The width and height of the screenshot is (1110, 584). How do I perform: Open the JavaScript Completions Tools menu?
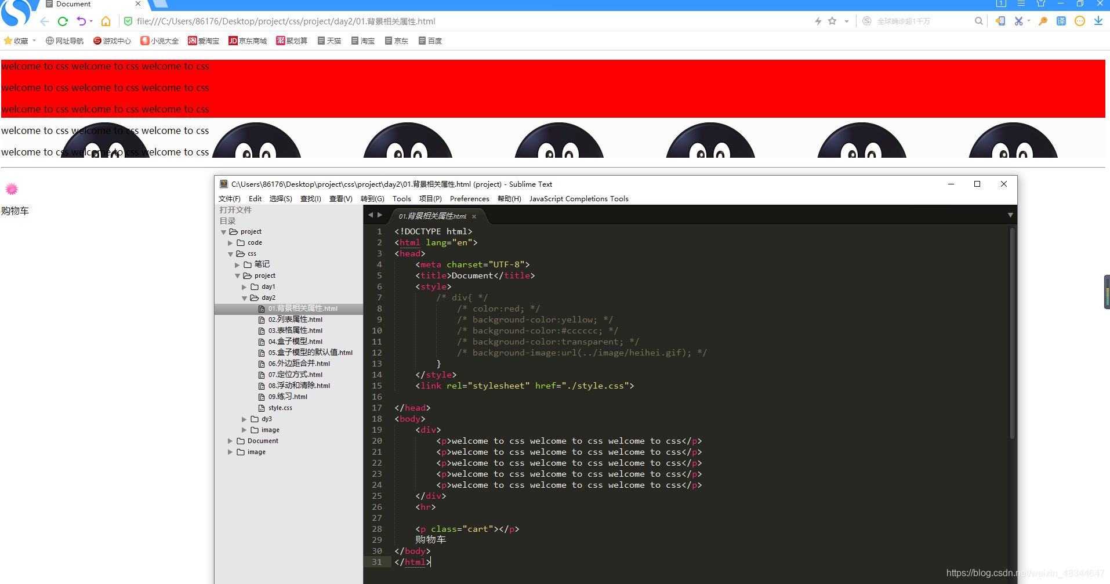click(x=579, y=199)
